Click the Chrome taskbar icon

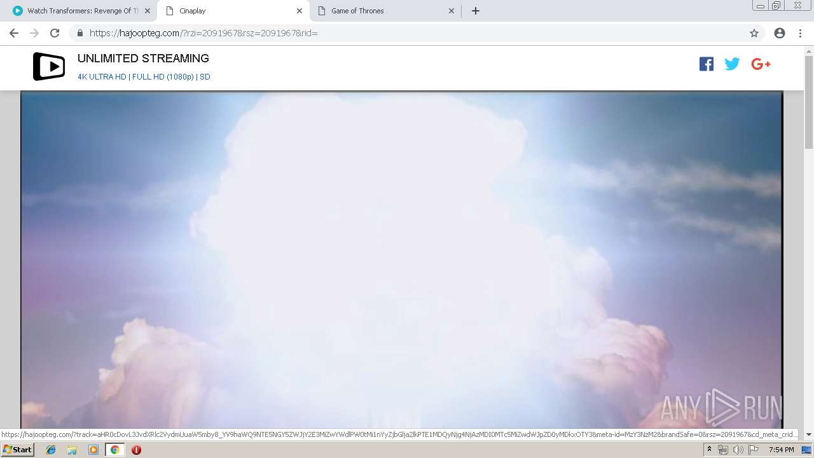[x=114, y=450]
